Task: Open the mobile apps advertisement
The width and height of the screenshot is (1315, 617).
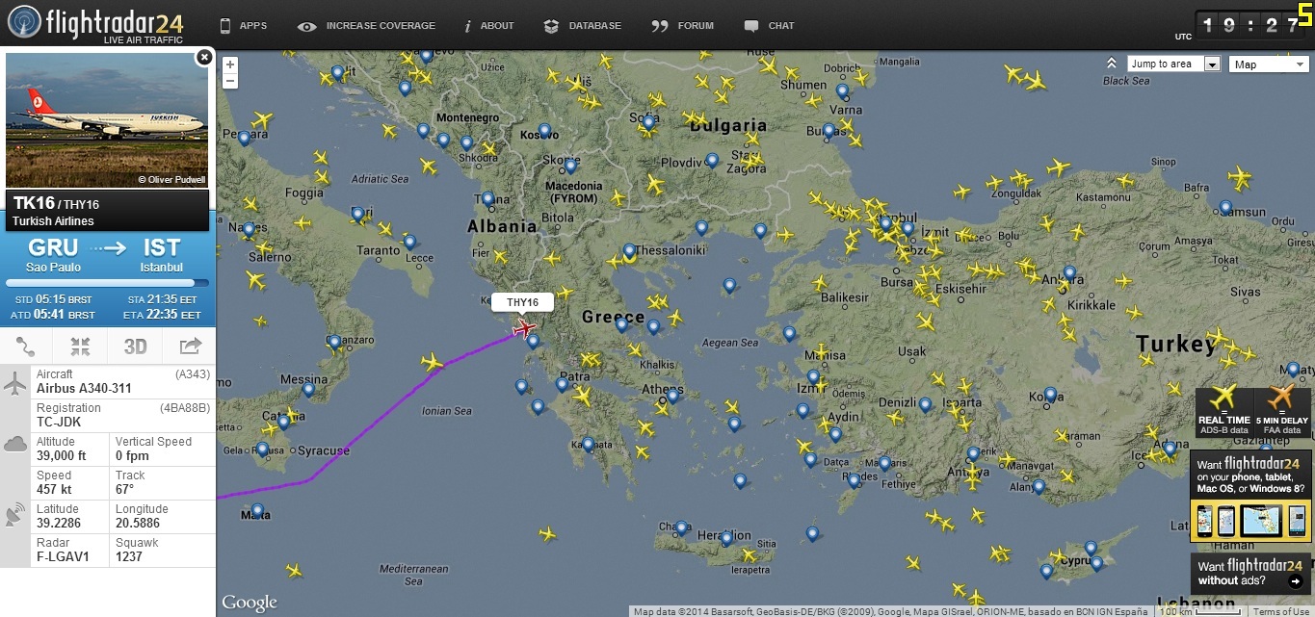Action: click(x=1250, y=497)
